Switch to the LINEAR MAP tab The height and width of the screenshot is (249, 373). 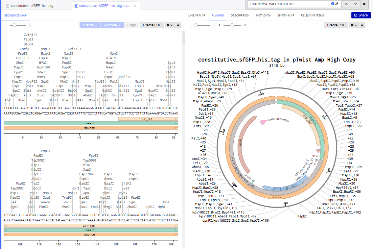tap(197, 15)
